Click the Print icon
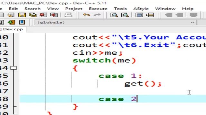 (x=68, y=15)
